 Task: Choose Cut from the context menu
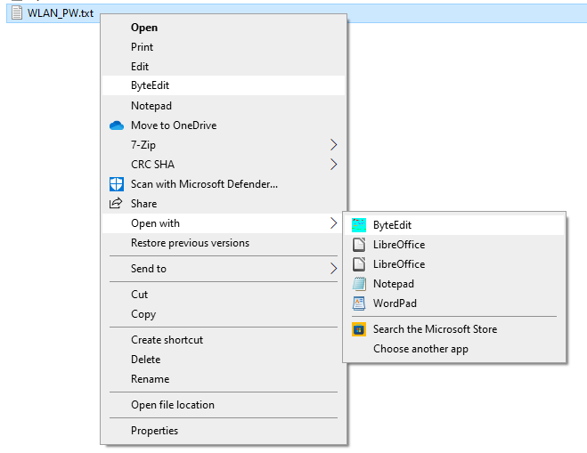(224, 295)
